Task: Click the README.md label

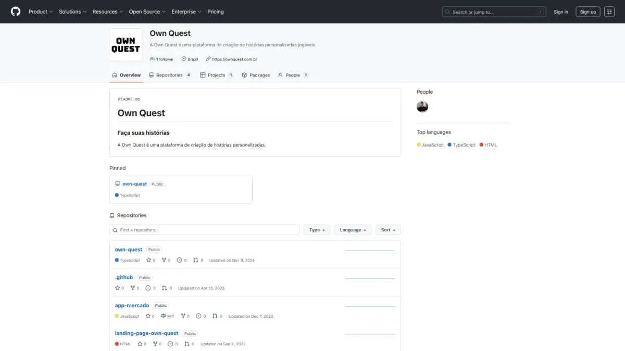Action: 129,99
